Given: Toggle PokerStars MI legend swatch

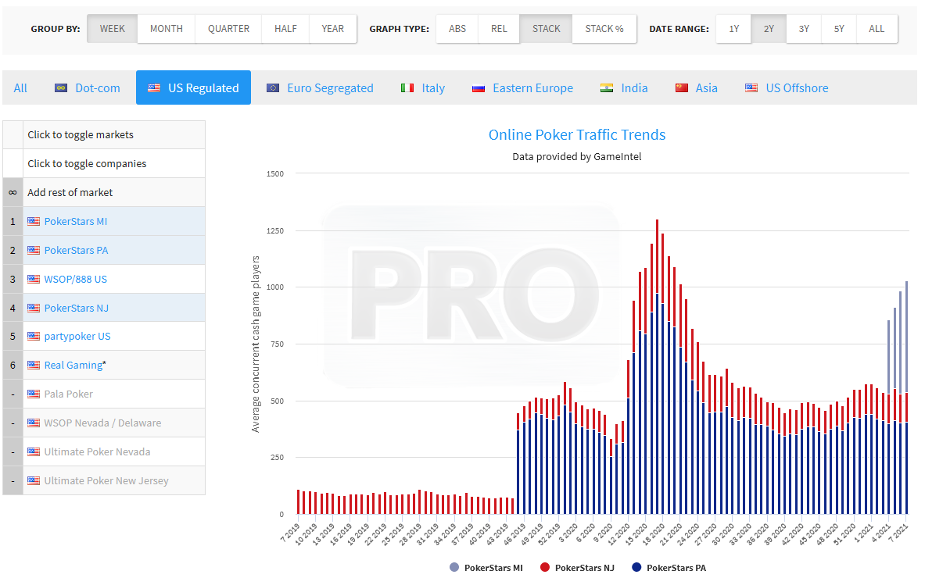Looking at the screenshot, I should [454, 567].
